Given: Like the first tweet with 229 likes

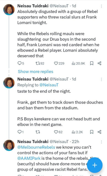Looking at the screenshot, I should pyautogui.click(x=59, y=64).
